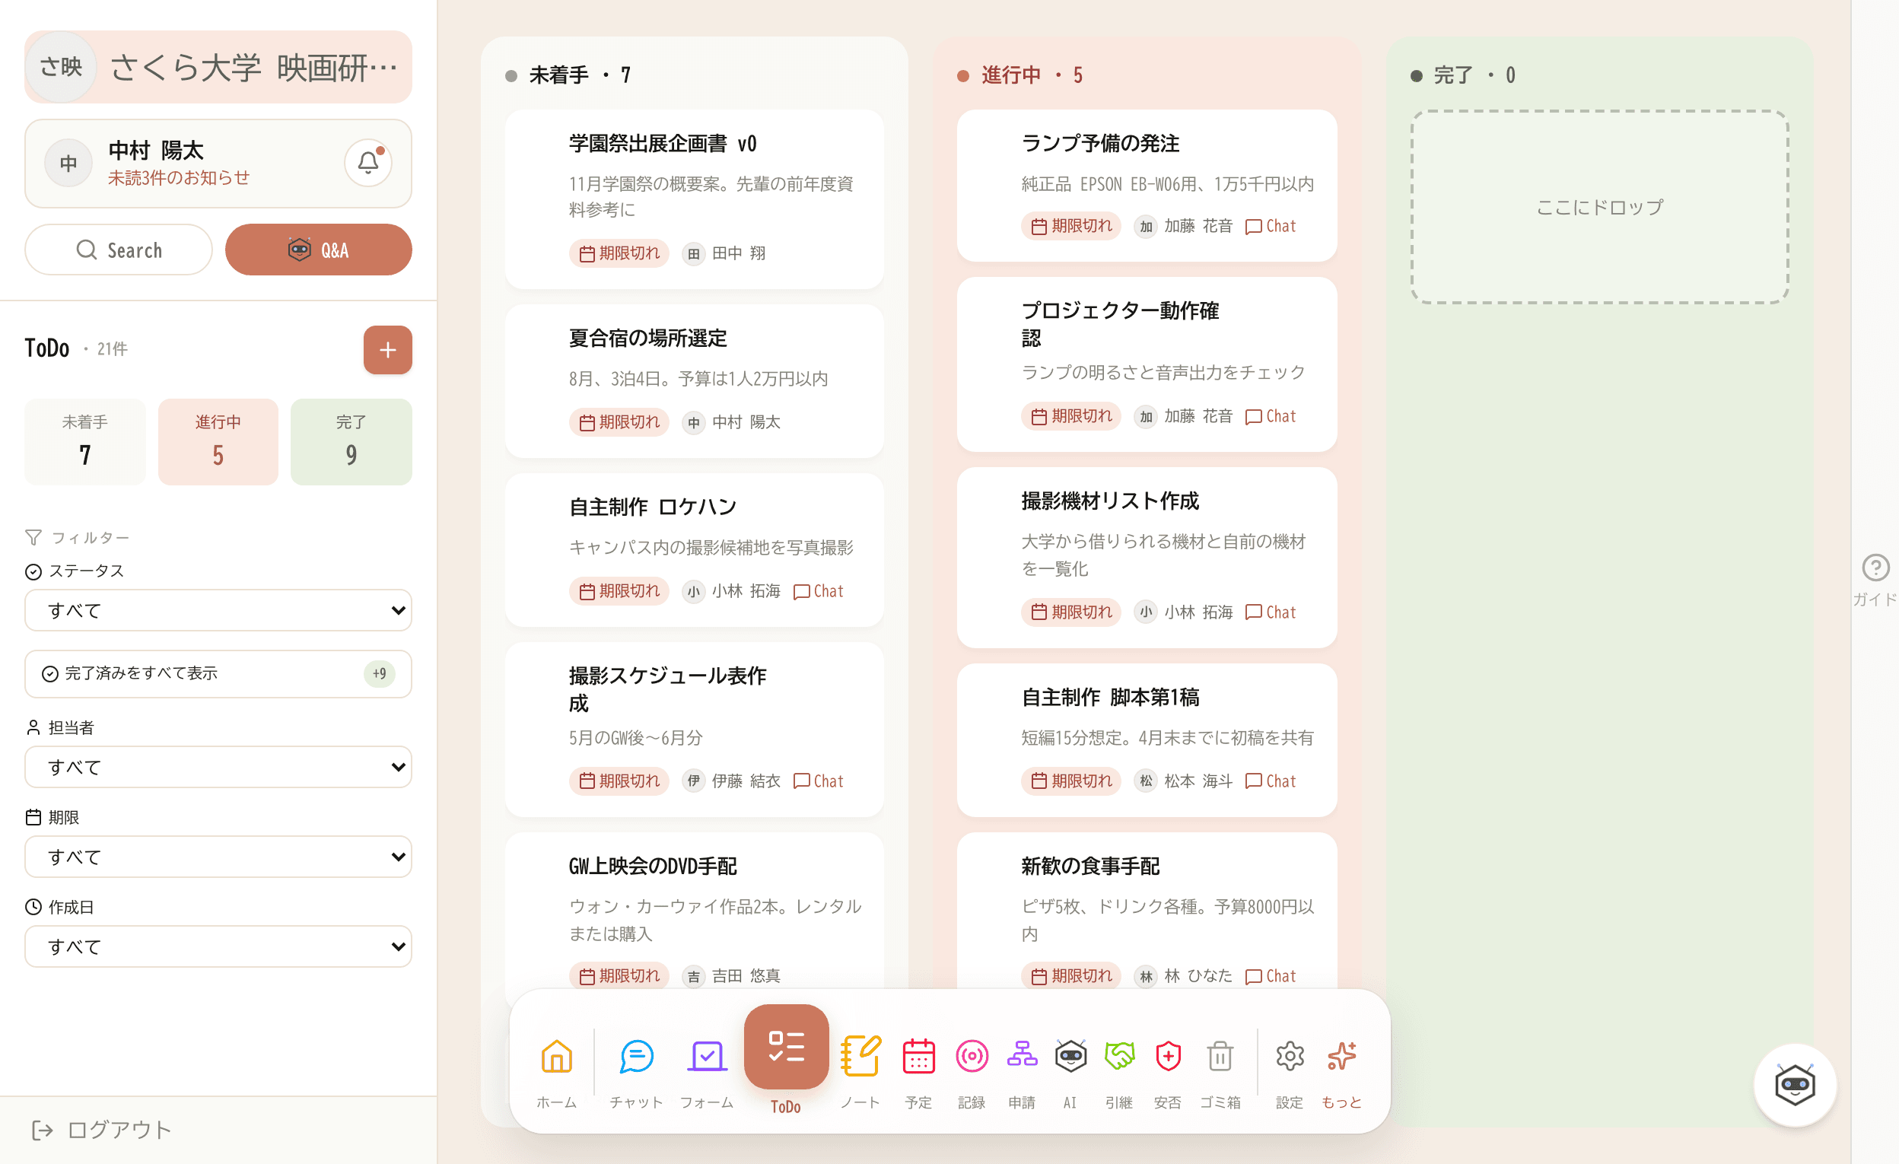Screen dimensions: 1899x1164
Task: Click the フィルター label
Action: pyautogui.click(x=78, y=537)
